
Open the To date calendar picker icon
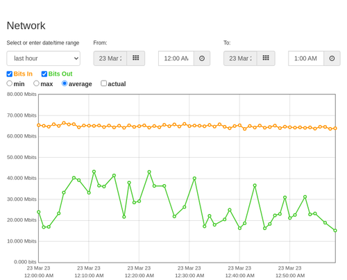pyautogui.click(x=266, y=58)
